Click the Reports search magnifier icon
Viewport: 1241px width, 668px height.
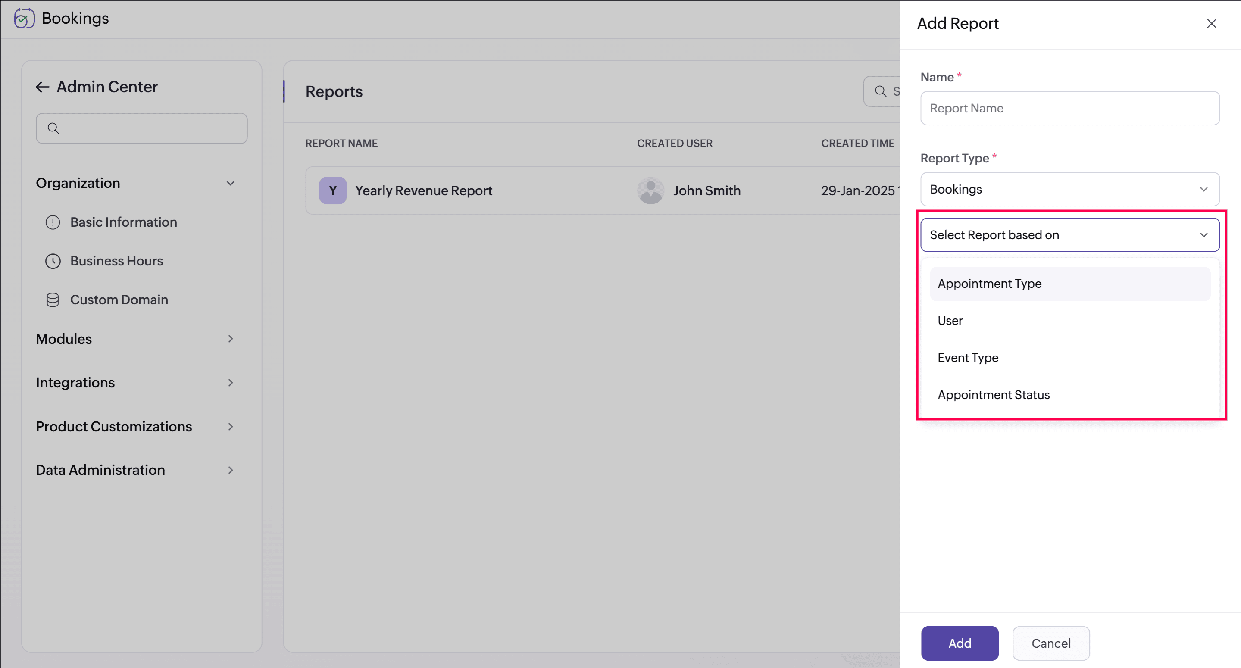tap(880, 91)
